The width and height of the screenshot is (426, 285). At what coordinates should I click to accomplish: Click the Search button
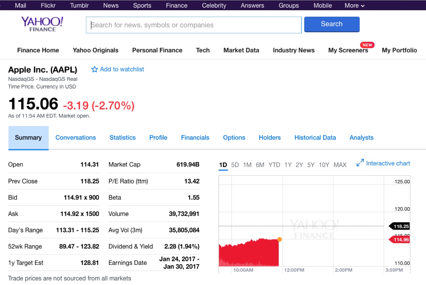(332, 24)
